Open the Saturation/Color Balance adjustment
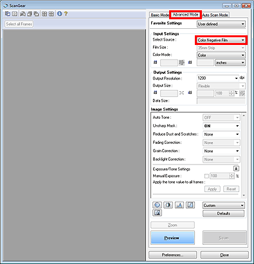 [x=157, y=205]
